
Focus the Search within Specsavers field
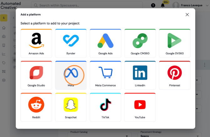point(87,5)
